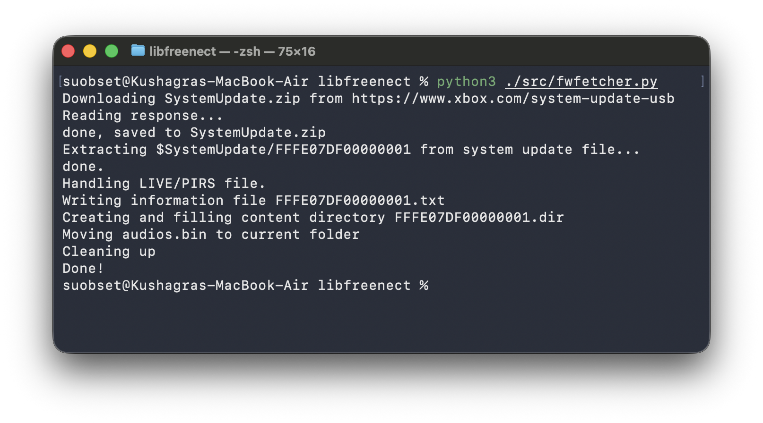The width and height of the screenshot is (763, 423).
Task: Click the 'Done!' output line
Action: (x=83, y=269)
